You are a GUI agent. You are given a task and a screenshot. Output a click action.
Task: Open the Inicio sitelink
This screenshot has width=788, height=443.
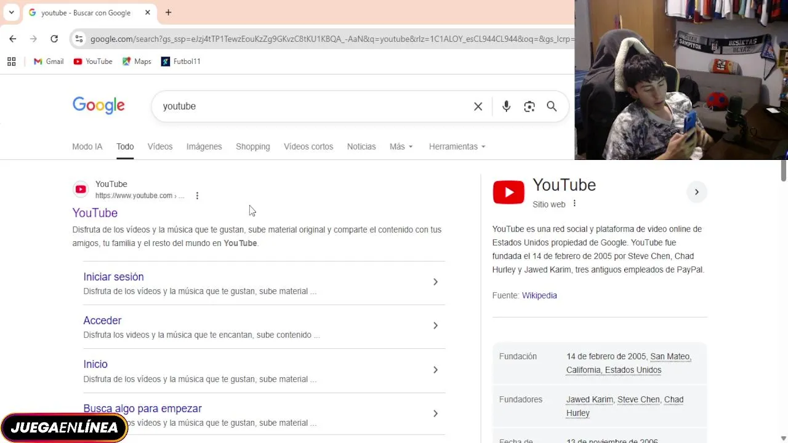[95, 364]
